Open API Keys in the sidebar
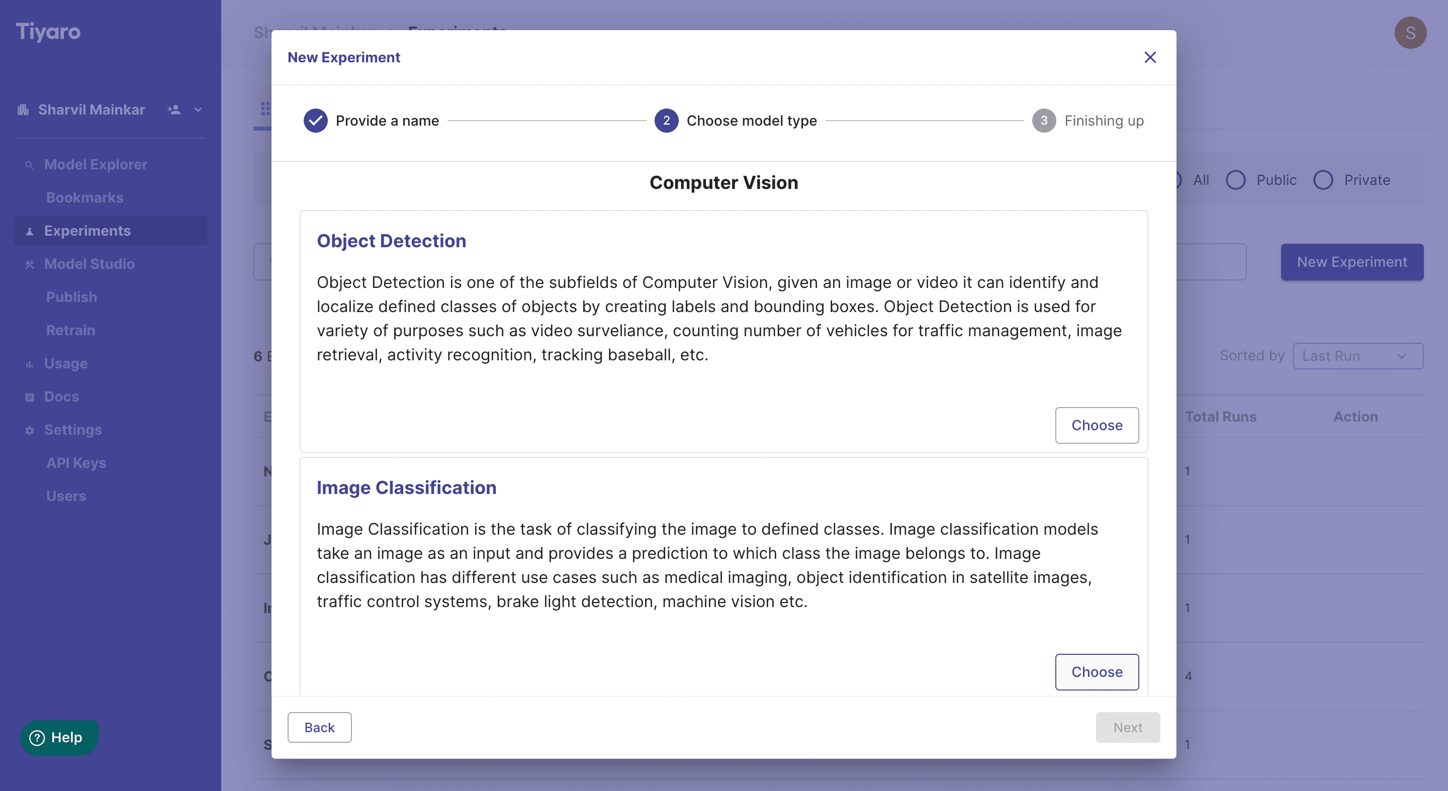 (x=76, y=463)
